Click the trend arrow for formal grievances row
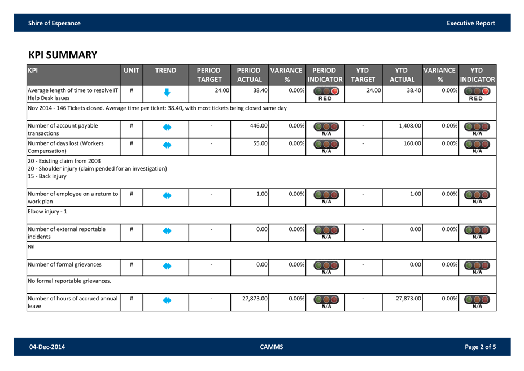The image size is (524, 371). (167, 266)
